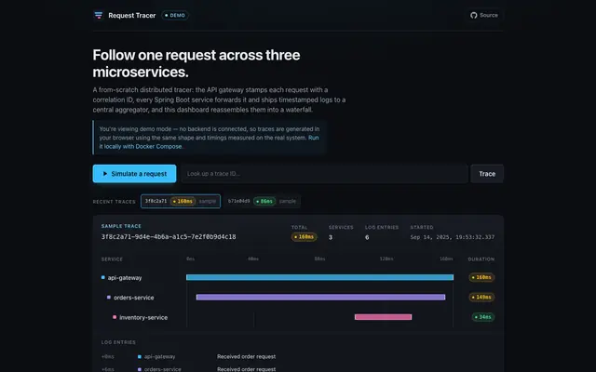
Task: Select the recent trace 3f8c2a71
Action: [x=181, y=201]
